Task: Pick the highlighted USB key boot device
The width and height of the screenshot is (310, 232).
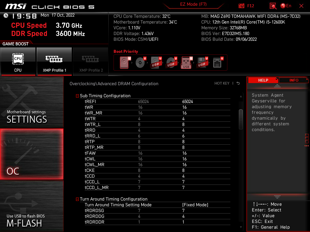Action: pyautogui.click(x=186, y=63)
